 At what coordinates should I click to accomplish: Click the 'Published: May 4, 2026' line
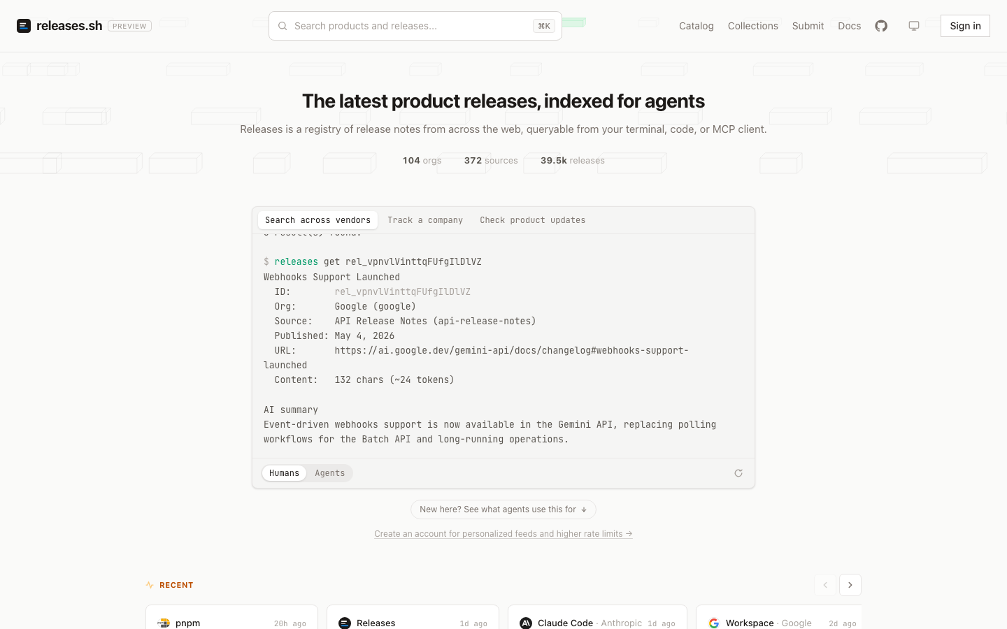point(334,336)
